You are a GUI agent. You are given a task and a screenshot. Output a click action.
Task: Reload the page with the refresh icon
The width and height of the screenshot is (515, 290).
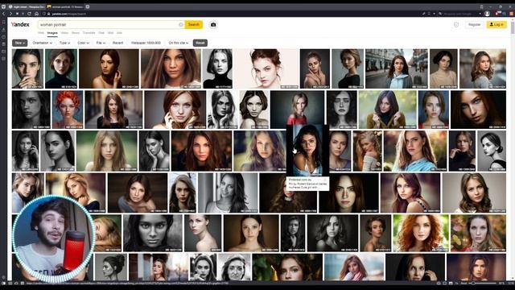click(x=29, y=14)
